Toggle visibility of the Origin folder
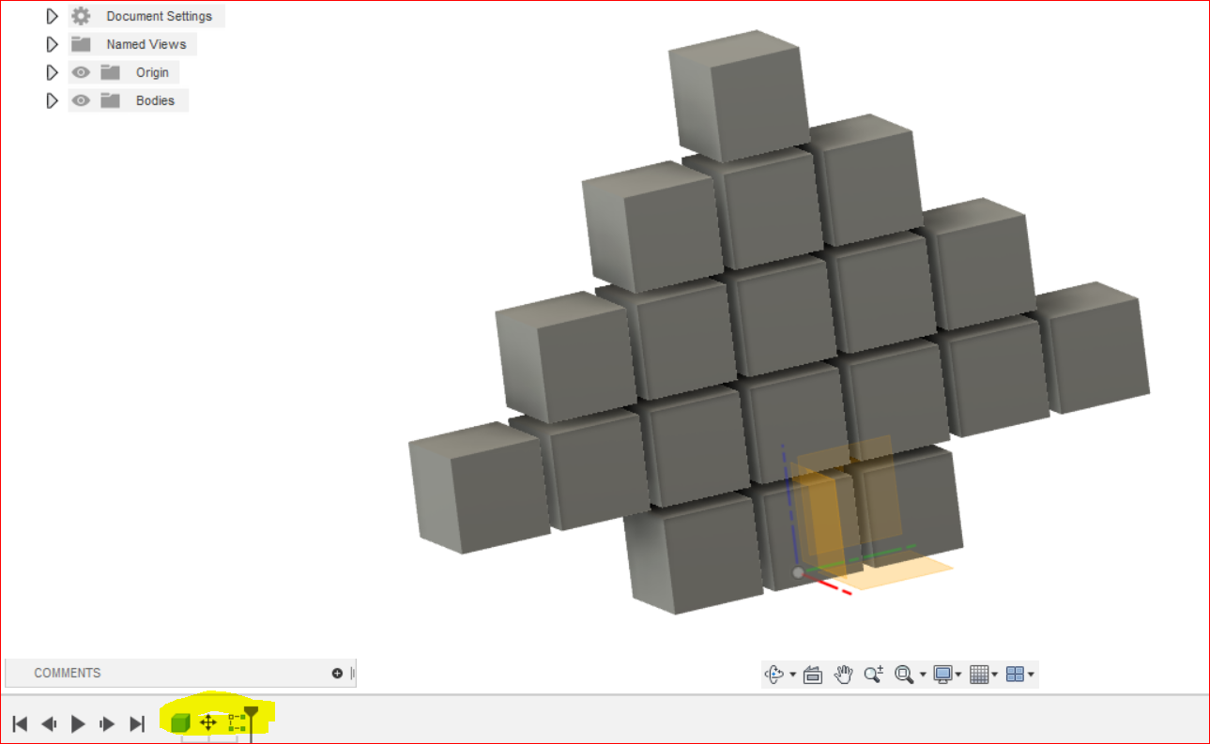This screenshot has width=1210, height=744. pos(81,72)
